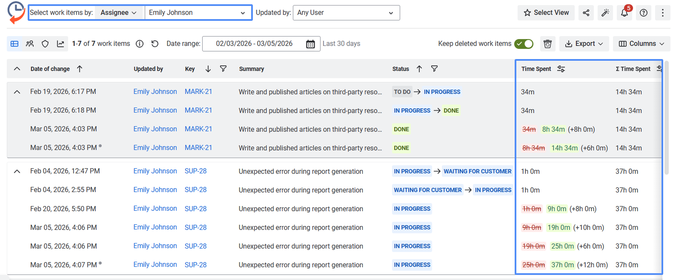Open notifications bell with 5 badge
Viewport: 673px width, 280px height.
tap(624, 13)
